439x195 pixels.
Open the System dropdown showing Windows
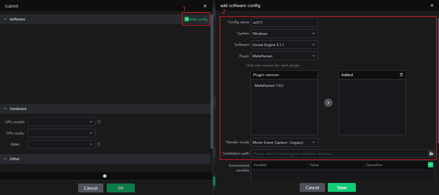click(x=284, y=33)
